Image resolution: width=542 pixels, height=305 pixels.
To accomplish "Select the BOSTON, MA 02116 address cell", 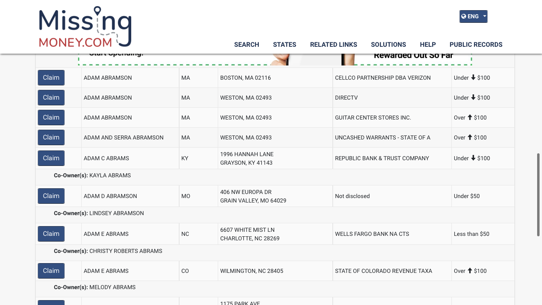I will (275, 78).
